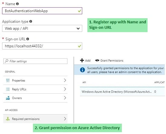Click the Reply URLs list icon

coord(8,89)
